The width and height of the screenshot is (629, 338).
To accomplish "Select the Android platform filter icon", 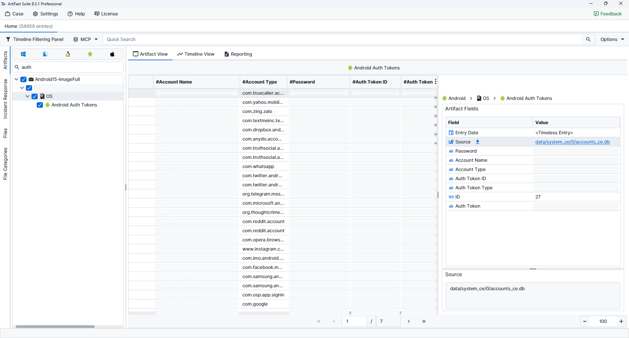I will click(x=90, y=54).
